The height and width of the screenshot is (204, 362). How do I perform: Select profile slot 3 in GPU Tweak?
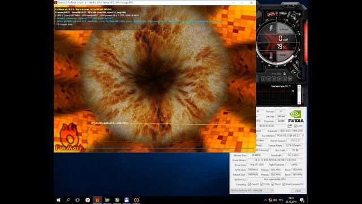click(274, 79)
